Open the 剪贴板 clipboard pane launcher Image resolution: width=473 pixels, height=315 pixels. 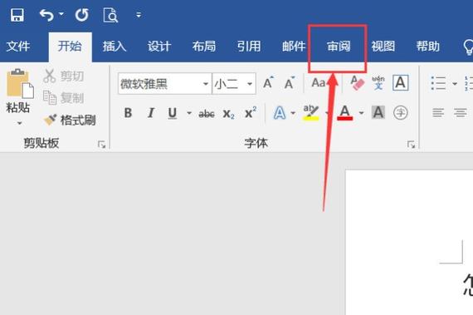pyautogui.click(x=102, y=145)
